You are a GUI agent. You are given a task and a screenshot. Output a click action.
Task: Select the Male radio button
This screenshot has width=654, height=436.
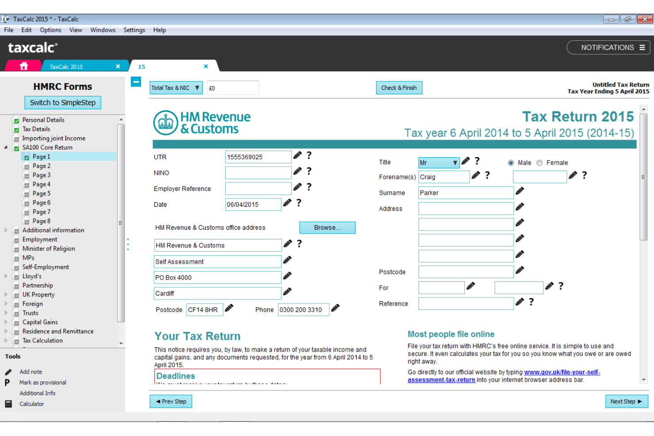pos(511,163)
